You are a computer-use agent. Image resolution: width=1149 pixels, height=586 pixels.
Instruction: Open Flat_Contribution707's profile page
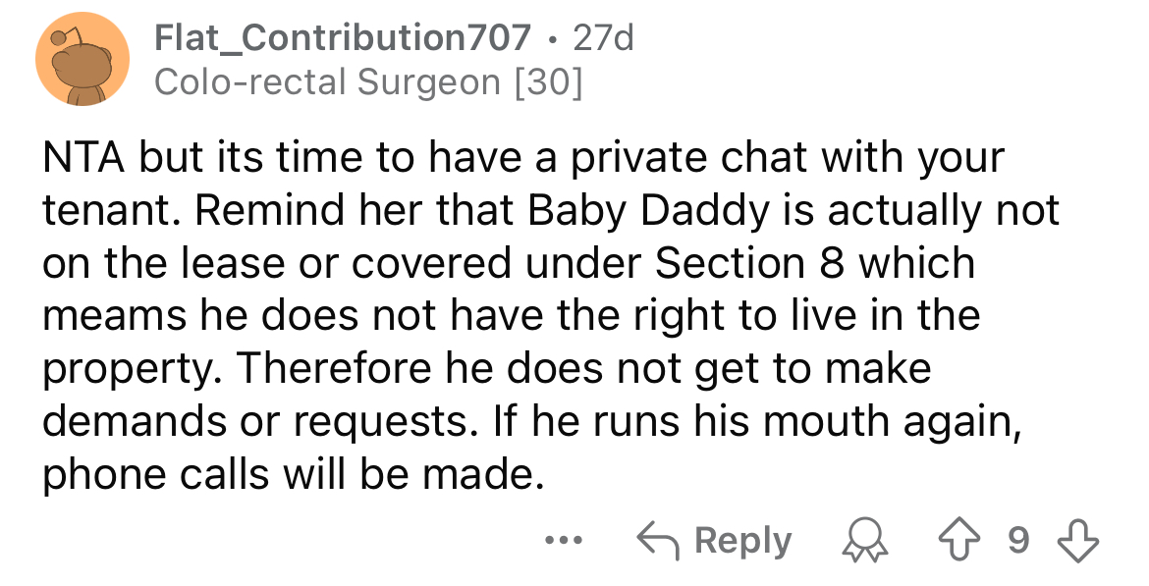coord(338,37)
